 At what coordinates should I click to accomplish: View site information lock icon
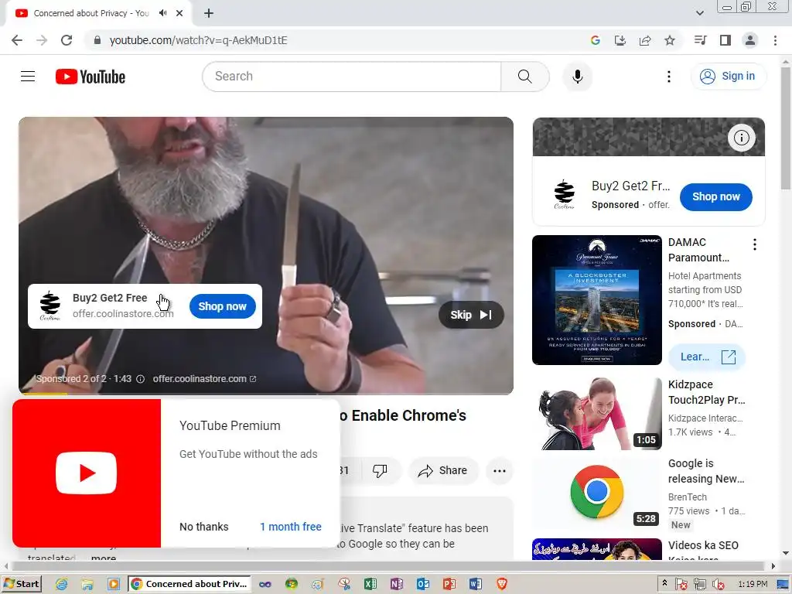pyautogui.click(x=97, y=40)
